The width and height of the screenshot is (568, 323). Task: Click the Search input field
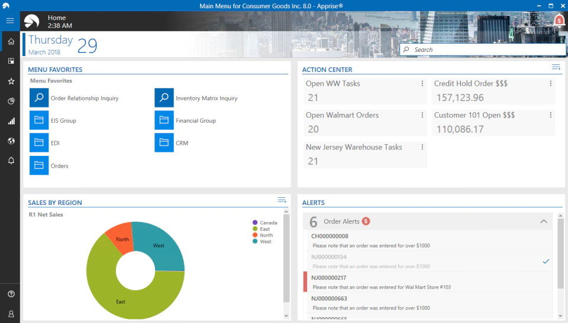483,50
